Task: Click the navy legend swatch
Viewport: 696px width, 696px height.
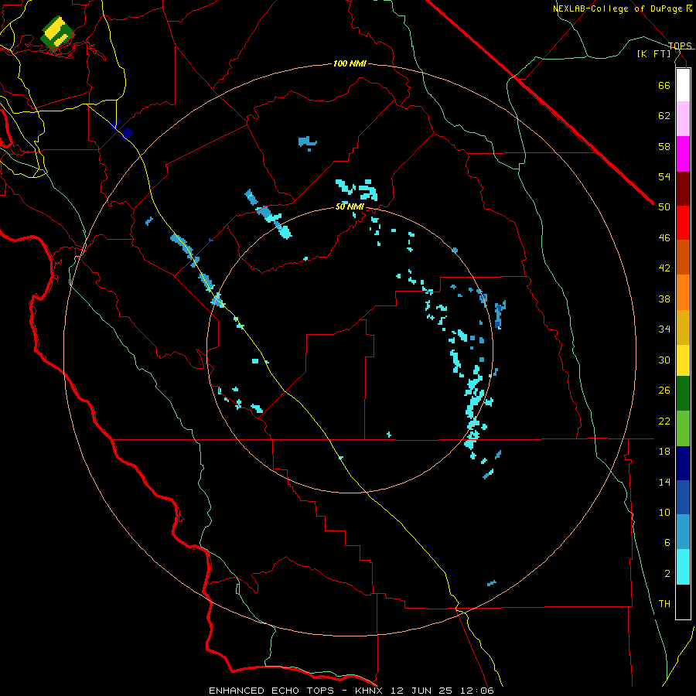Action: tap(683, 463)
